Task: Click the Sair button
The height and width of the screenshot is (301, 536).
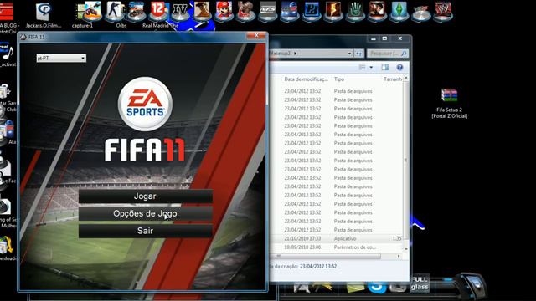Action: click(145, 231)
